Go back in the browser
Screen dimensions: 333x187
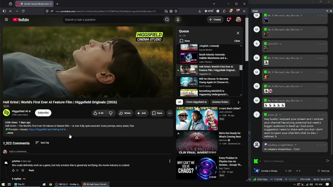(x=10, y=11)
